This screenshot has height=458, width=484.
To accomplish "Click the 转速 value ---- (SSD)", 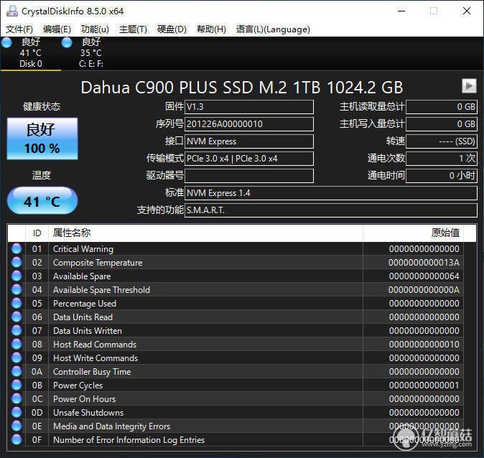I will coord(442,141).
